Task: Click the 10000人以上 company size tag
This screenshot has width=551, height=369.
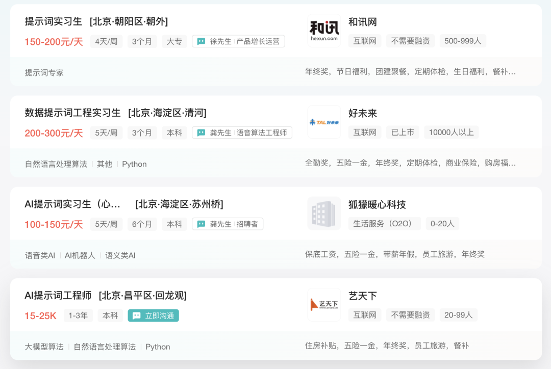Action: tap(451, 132)
